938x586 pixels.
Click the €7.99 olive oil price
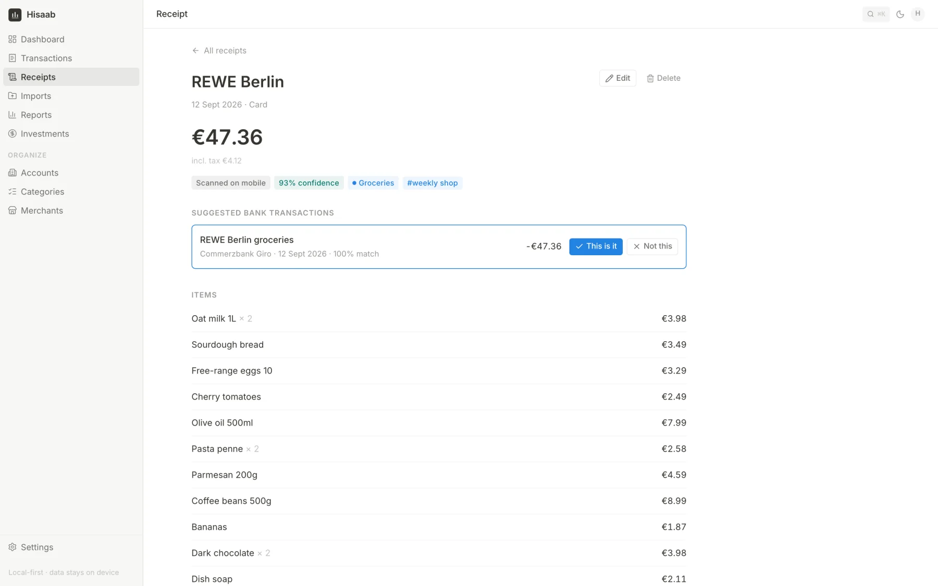(674, 423)
